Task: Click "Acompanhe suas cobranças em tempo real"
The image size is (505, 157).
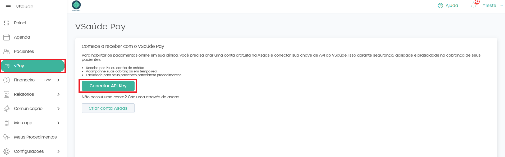Action: [122, 71]
